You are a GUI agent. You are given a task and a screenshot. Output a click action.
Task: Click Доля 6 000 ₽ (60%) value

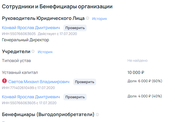[145, 81]
